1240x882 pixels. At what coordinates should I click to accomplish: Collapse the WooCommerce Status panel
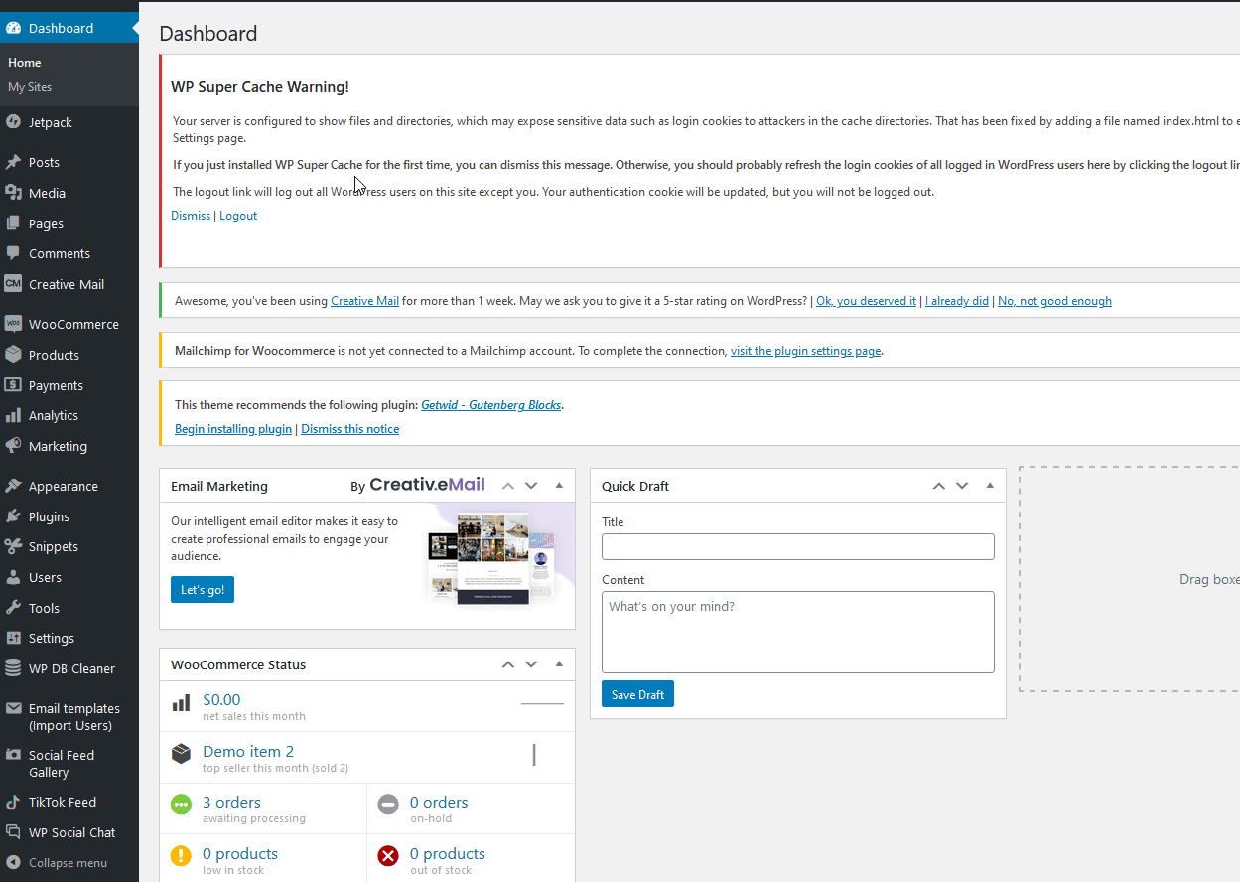pyautogui.click(x=559, y=664)
